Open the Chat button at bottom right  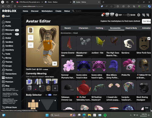click(x=147, y=108)
